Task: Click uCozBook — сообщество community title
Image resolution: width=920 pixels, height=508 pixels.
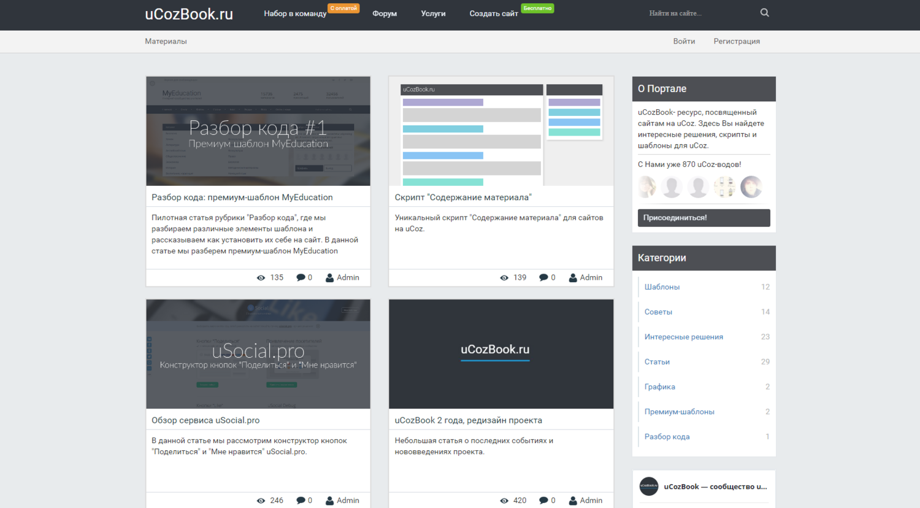Action: click(x=715, y=487)
